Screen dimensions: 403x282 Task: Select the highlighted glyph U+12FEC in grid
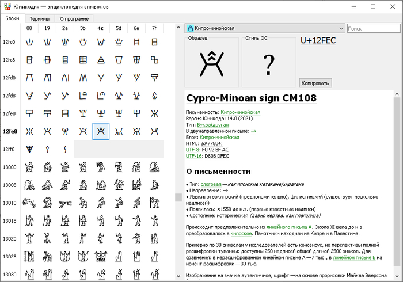[x=101, y=131]
